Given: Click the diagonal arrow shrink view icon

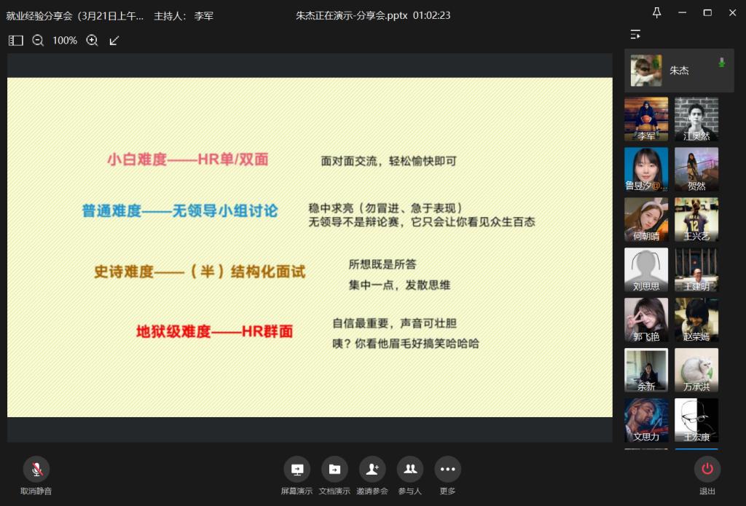Looking at the screenshot, I should pyautogui.click(x=114, y=41).
